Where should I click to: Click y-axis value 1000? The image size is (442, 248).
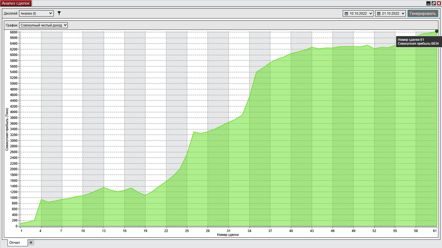point(14,198)
